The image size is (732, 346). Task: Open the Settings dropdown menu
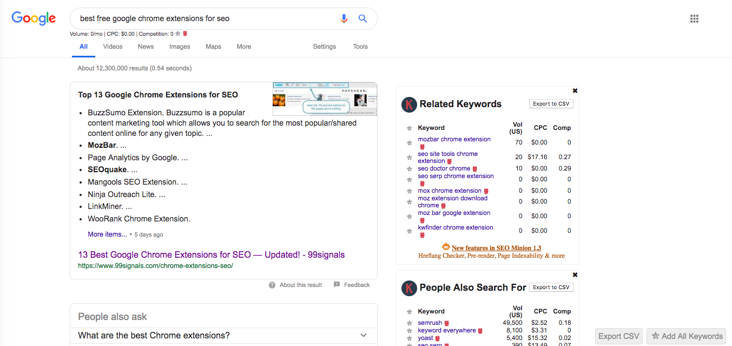coord(325,47)
